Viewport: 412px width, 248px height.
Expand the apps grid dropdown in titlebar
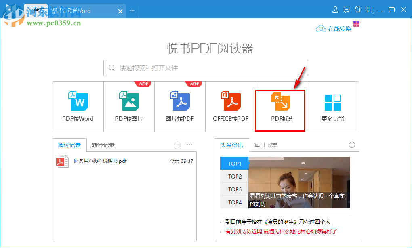click(x=369, y=9)
